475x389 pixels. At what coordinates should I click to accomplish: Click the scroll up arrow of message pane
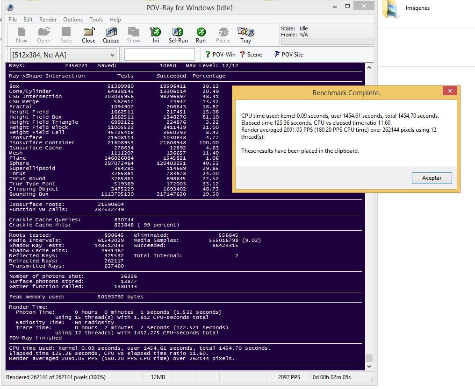point(369,67)
